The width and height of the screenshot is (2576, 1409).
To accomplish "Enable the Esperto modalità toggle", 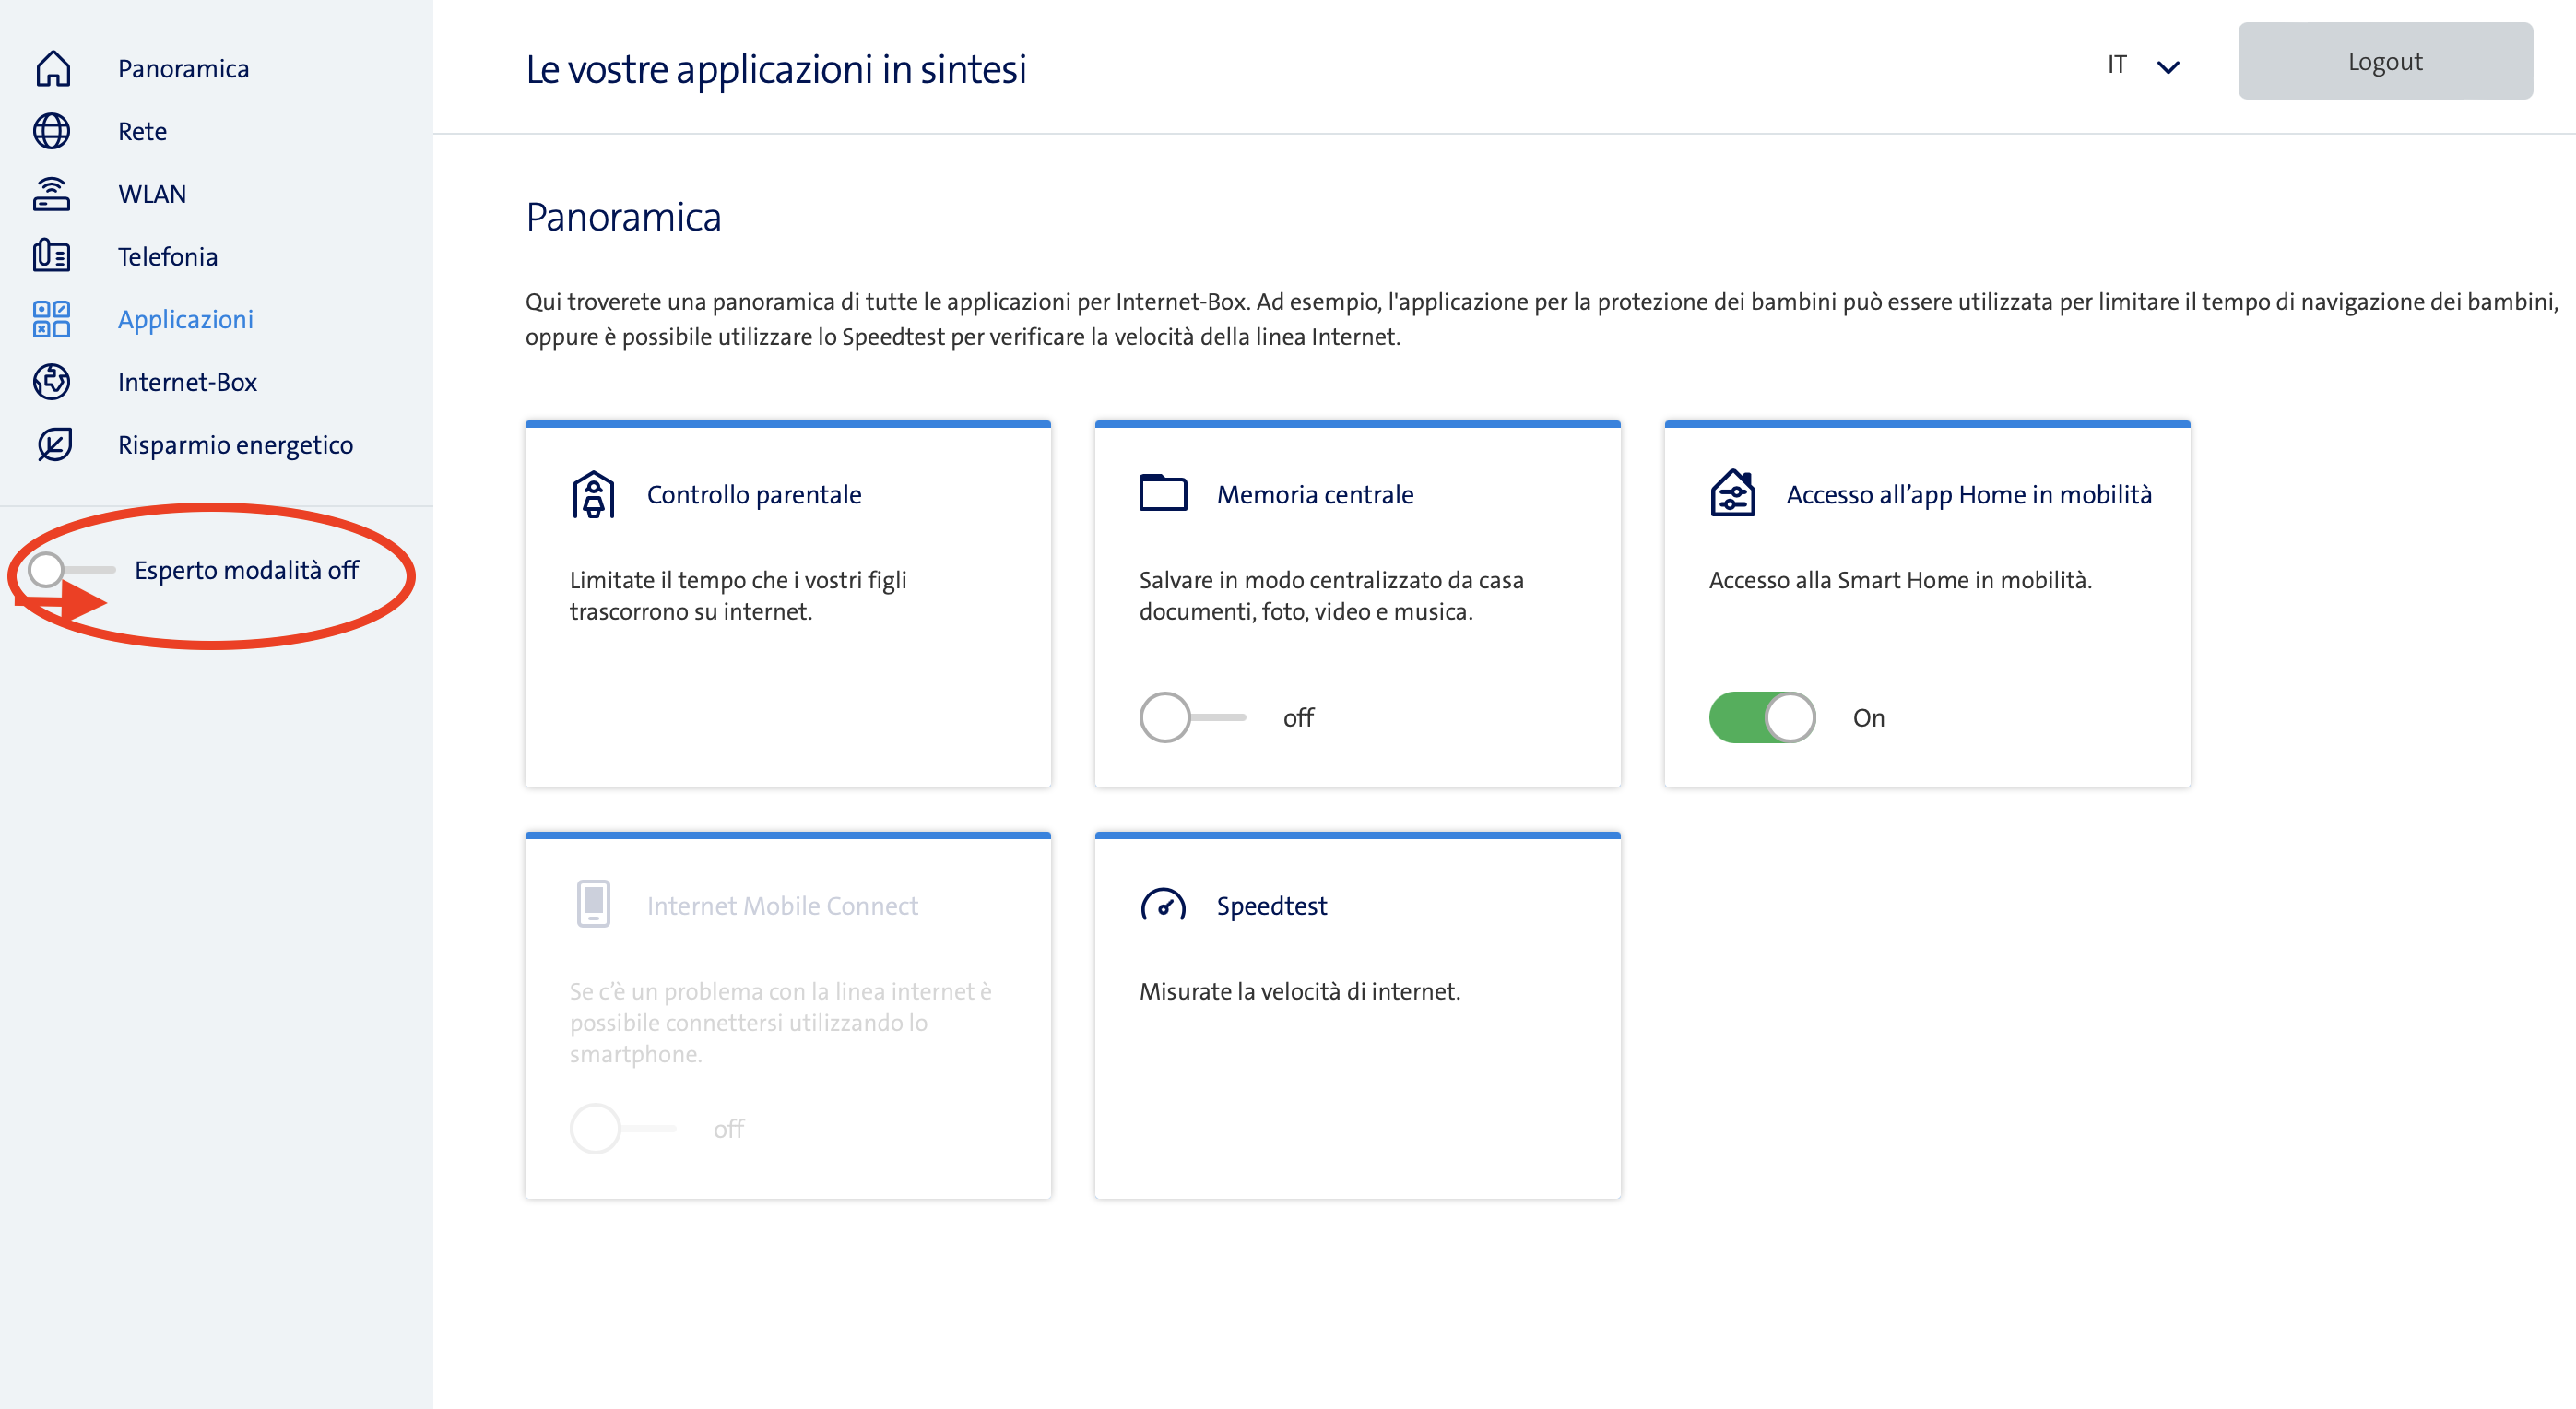I will [x=70, y=570].
